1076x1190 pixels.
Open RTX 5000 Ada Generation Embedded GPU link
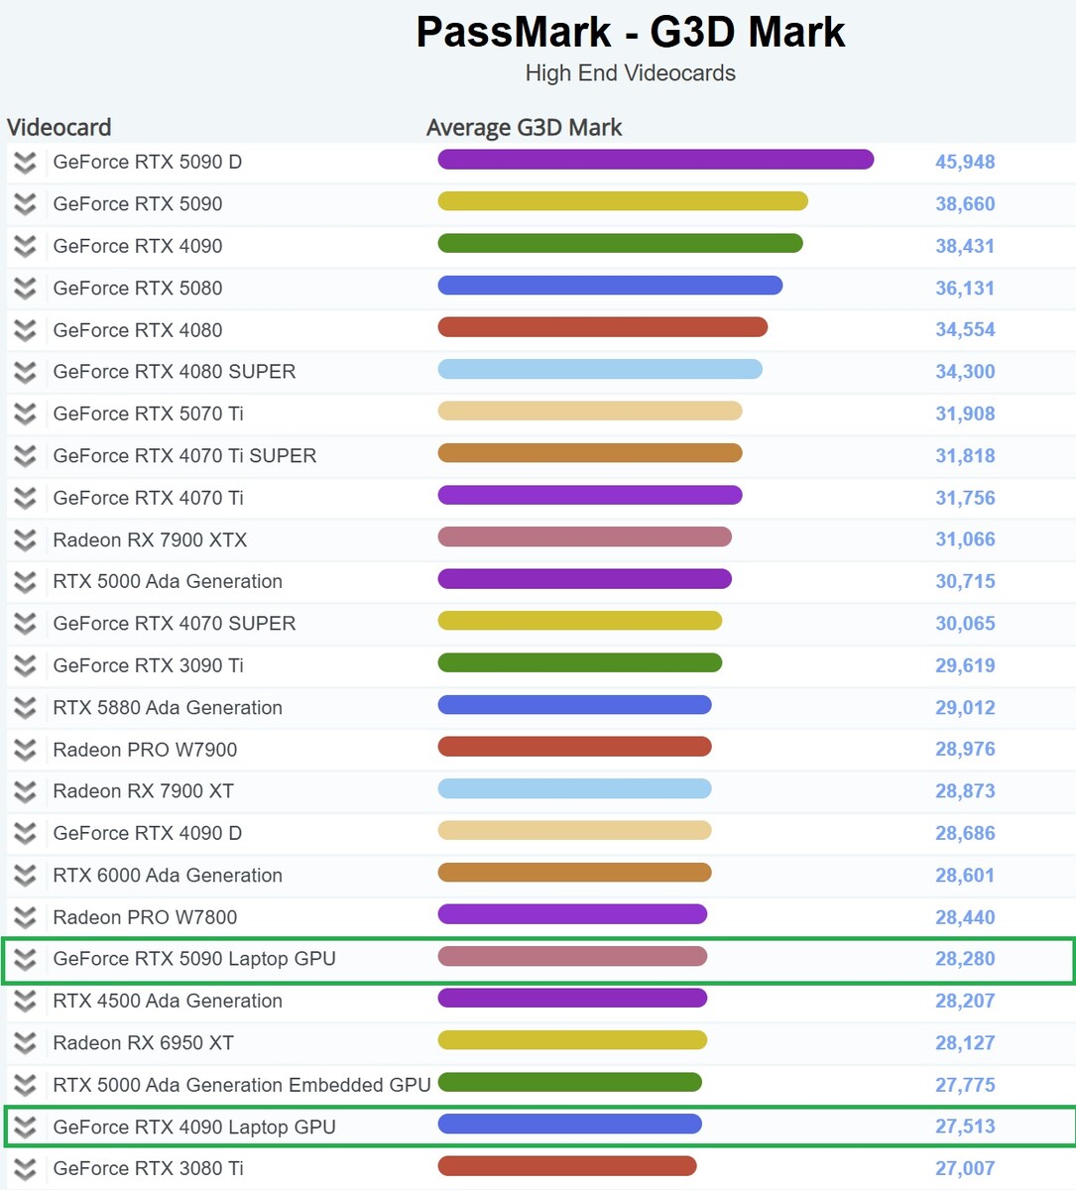[x=242, y=1085]
